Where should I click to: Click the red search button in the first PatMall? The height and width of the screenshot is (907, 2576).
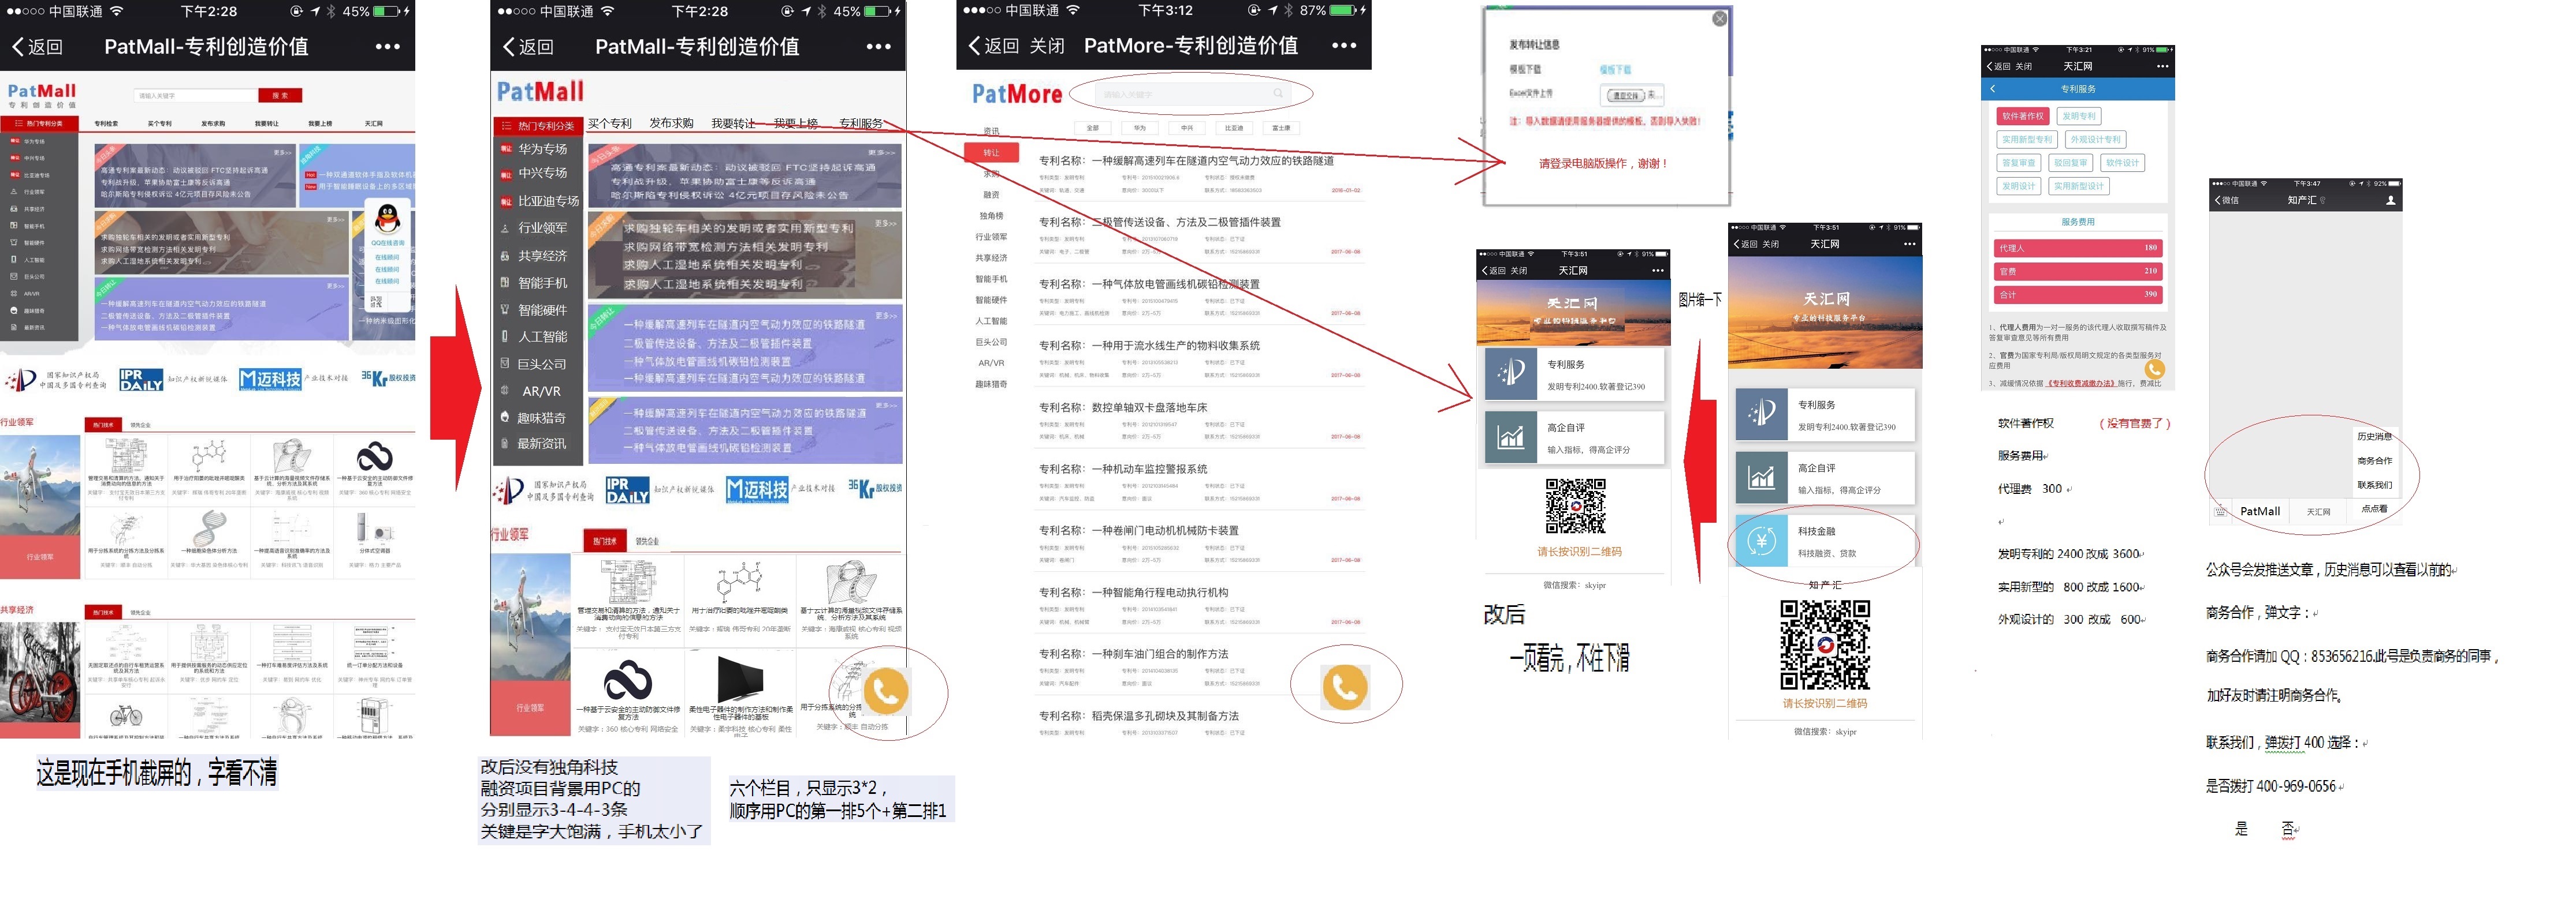point(280,96)
